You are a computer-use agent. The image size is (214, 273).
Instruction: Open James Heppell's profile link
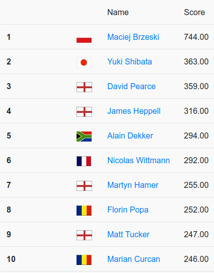coord(134,111)
